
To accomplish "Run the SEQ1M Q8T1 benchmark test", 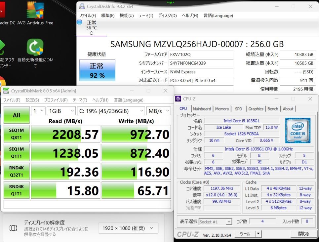I will click(16, 134).
